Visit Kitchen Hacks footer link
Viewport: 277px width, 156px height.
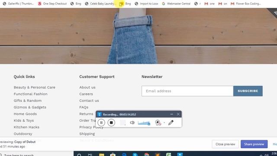click(26, 127)
